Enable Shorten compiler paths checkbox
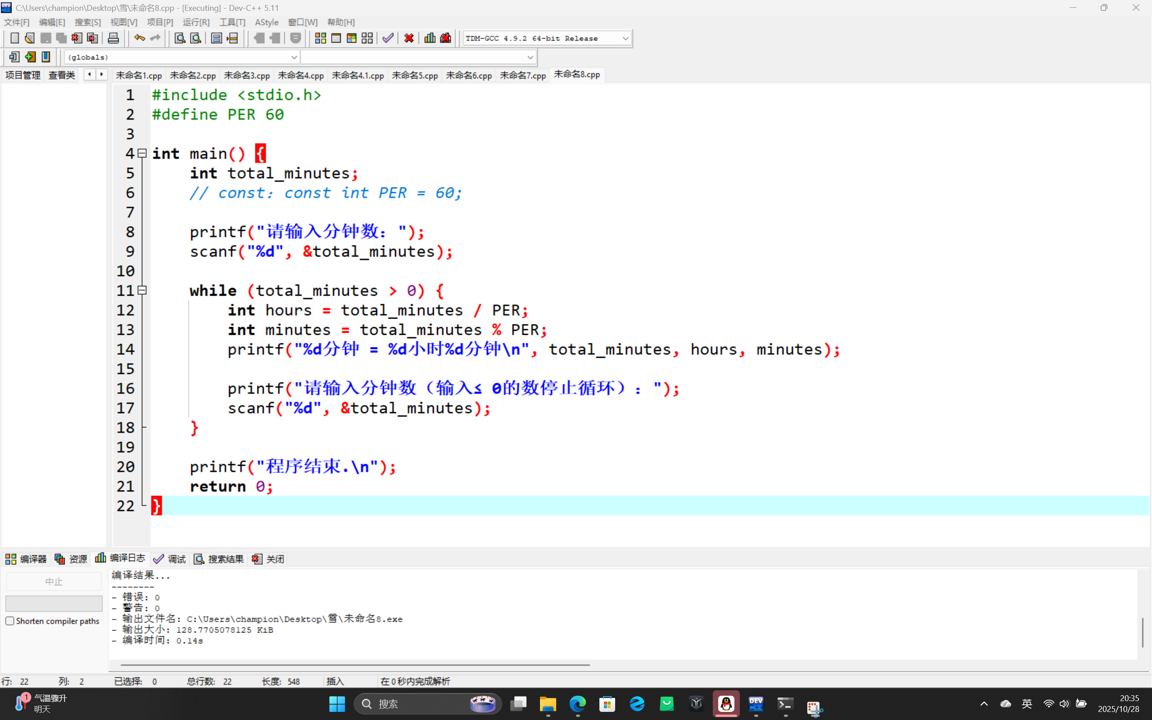 point(10,621)
